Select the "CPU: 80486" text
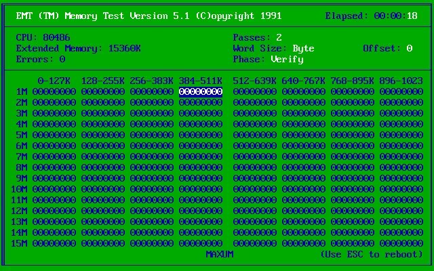The image size is (434, 271). click(x=43, y=37)
